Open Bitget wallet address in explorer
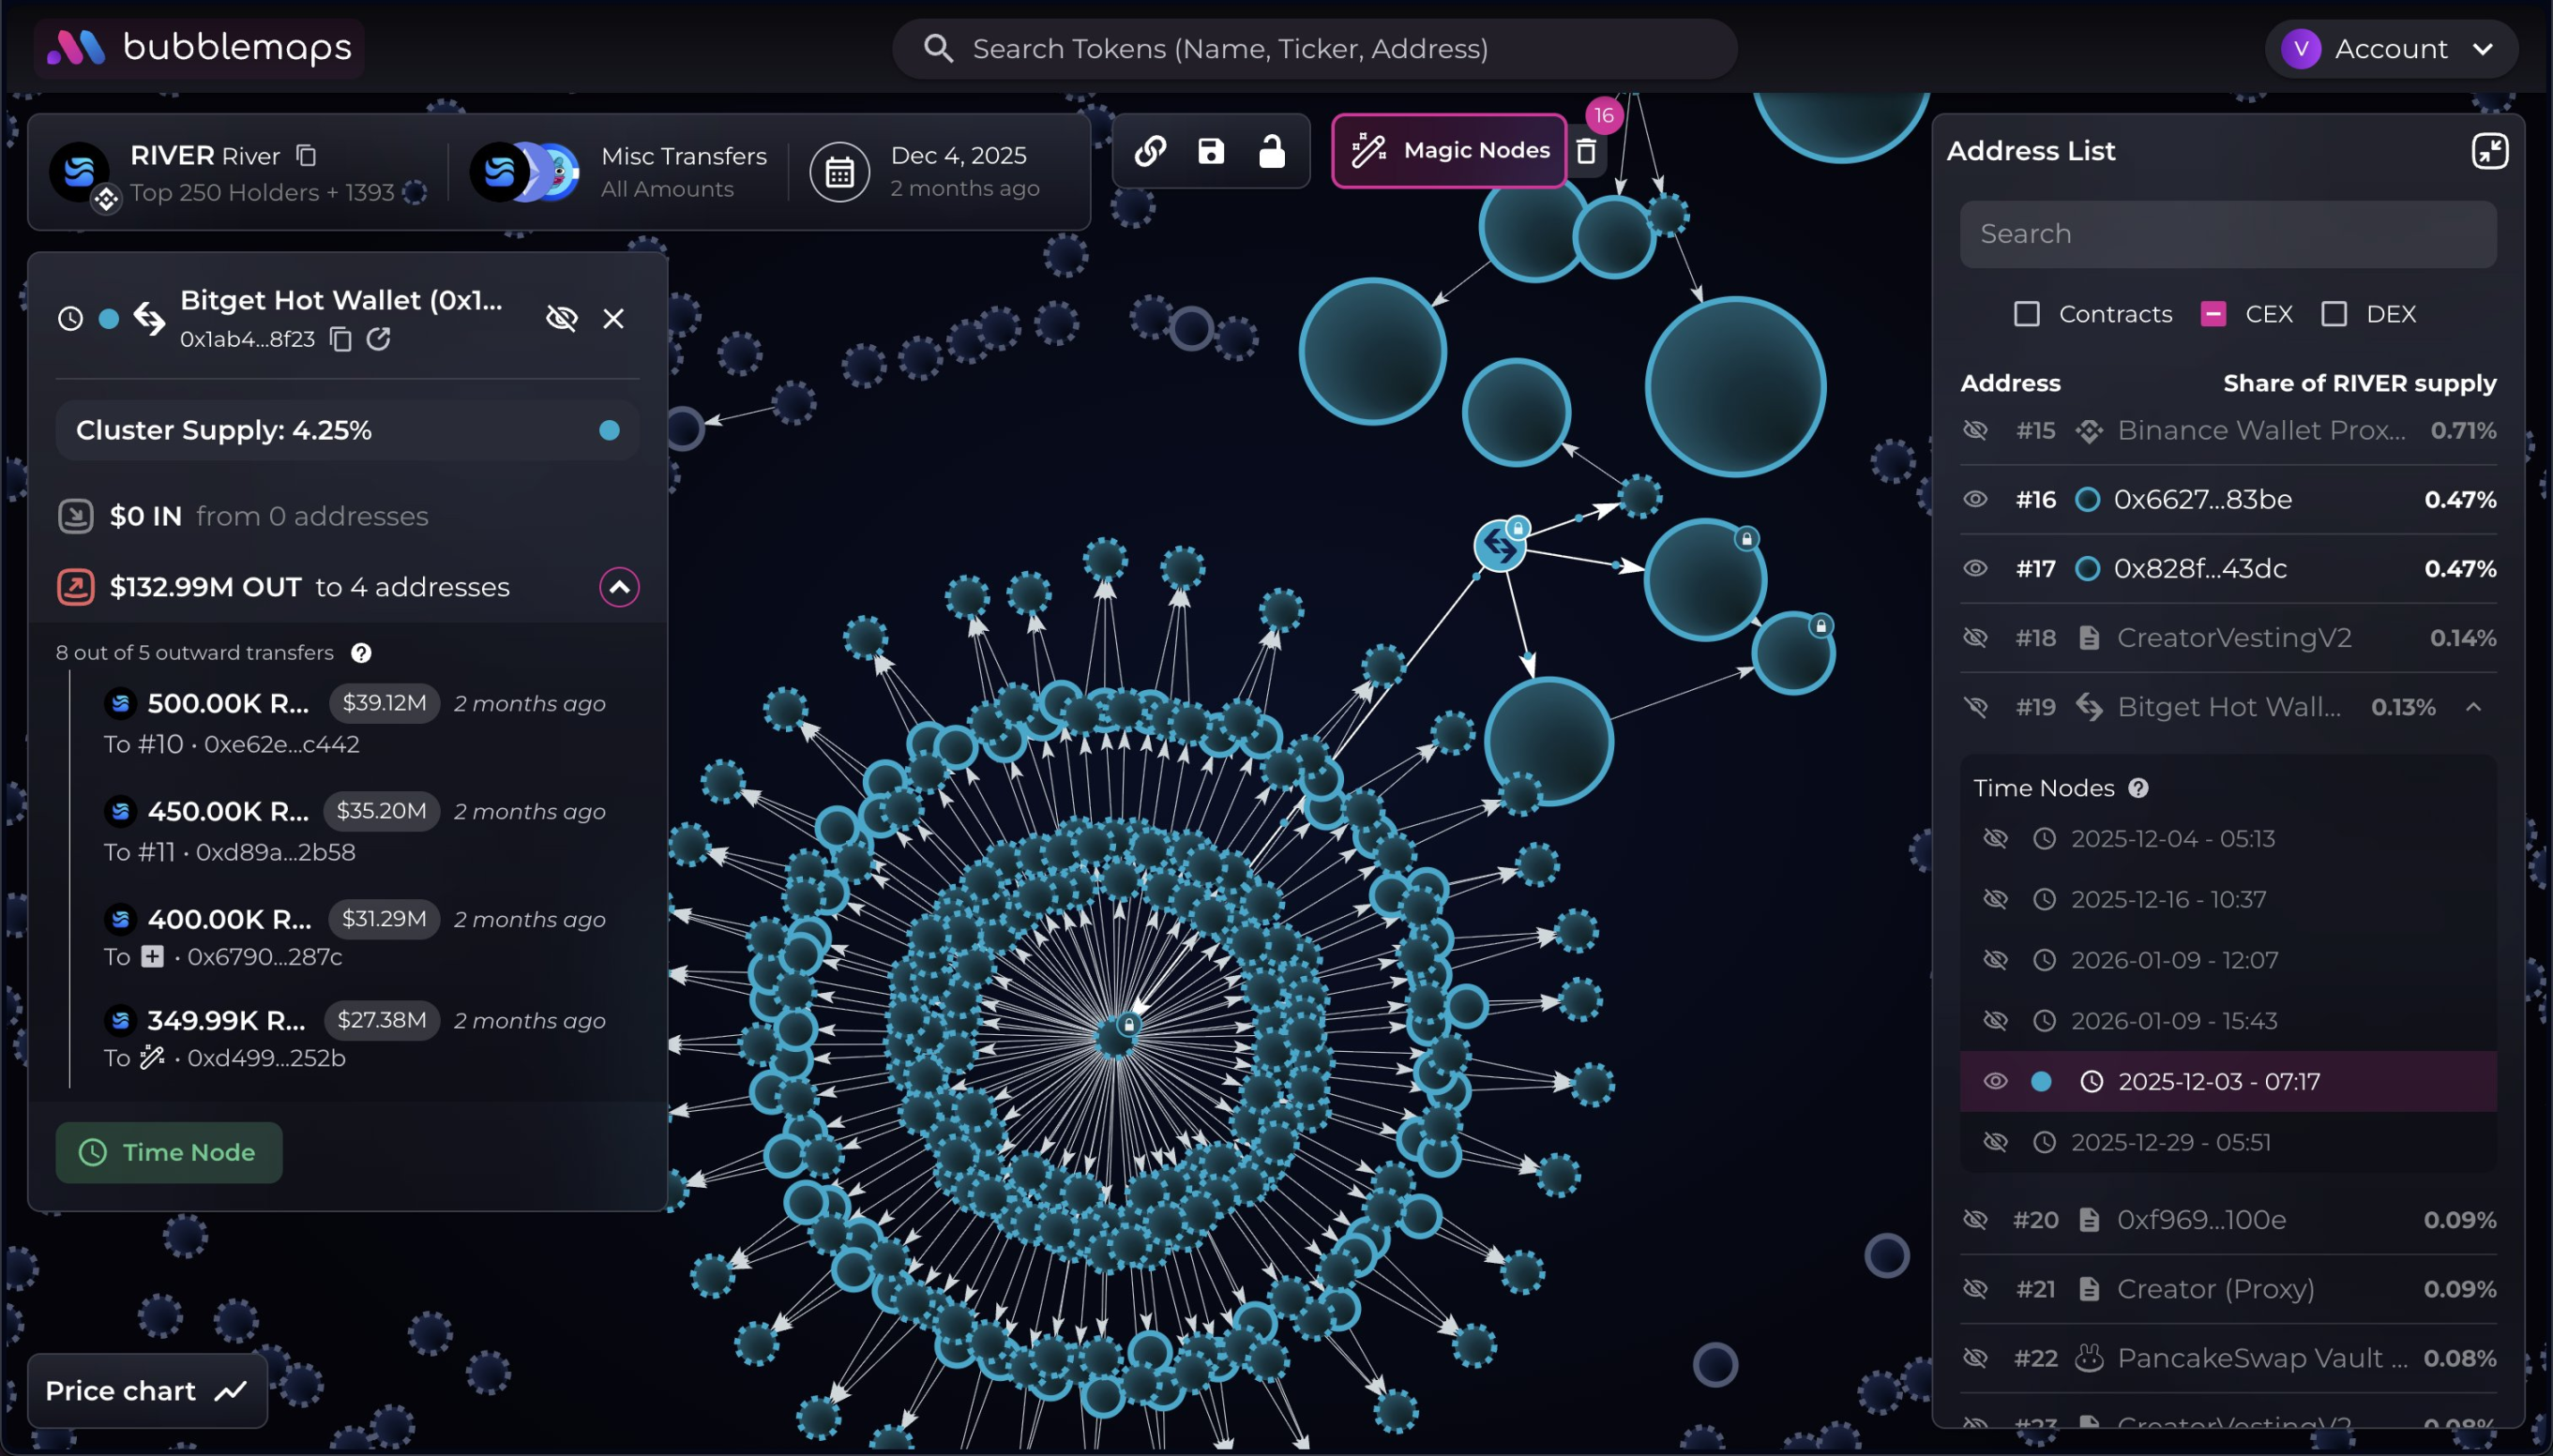The width and height of the screenshot is (2553, 1456). (x=378, y=340)
